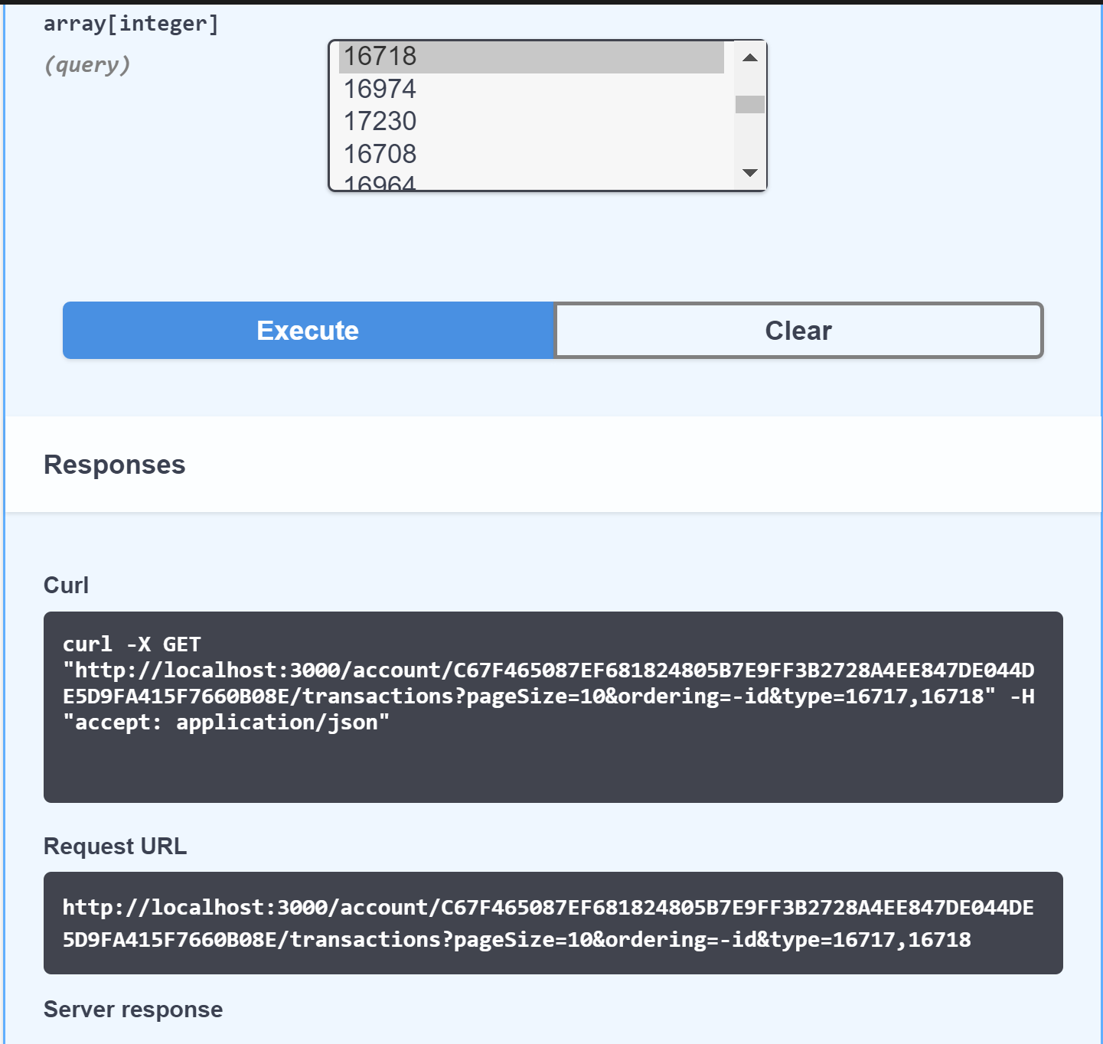
Task: Click the Curl label above the code block
Action: click(66, 585)
